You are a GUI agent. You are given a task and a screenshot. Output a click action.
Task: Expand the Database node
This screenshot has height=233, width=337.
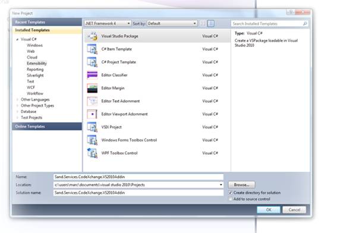click(17, 112)
